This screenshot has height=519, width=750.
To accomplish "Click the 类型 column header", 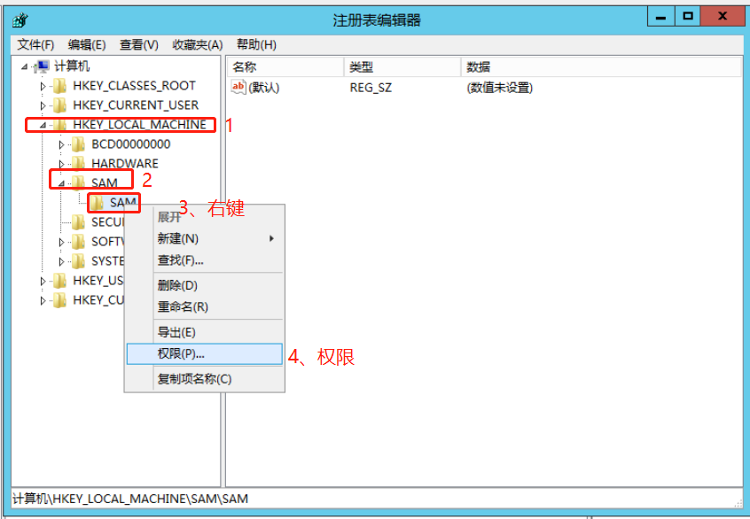I will click(362, 67).
